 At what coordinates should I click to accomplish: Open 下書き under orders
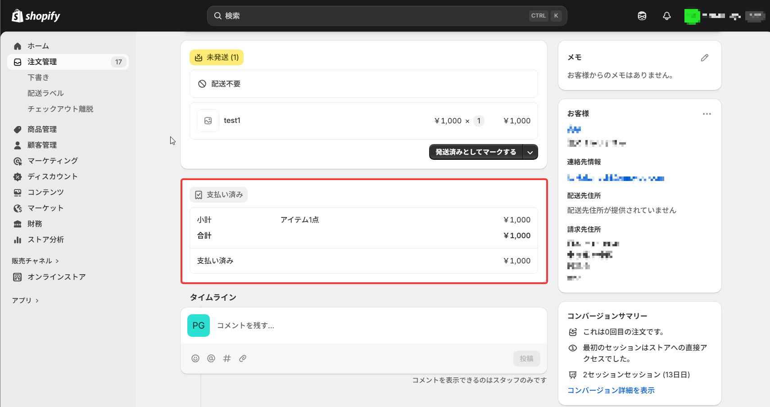(38, 77)
